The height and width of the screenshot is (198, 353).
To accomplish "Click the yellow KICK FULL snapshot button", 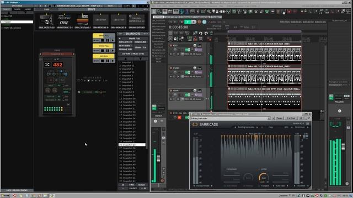I will click(104, 56).
